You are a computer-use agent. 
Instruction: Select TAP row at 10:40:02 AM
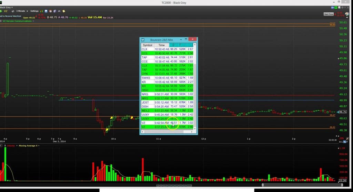click(x=167, y=57)
